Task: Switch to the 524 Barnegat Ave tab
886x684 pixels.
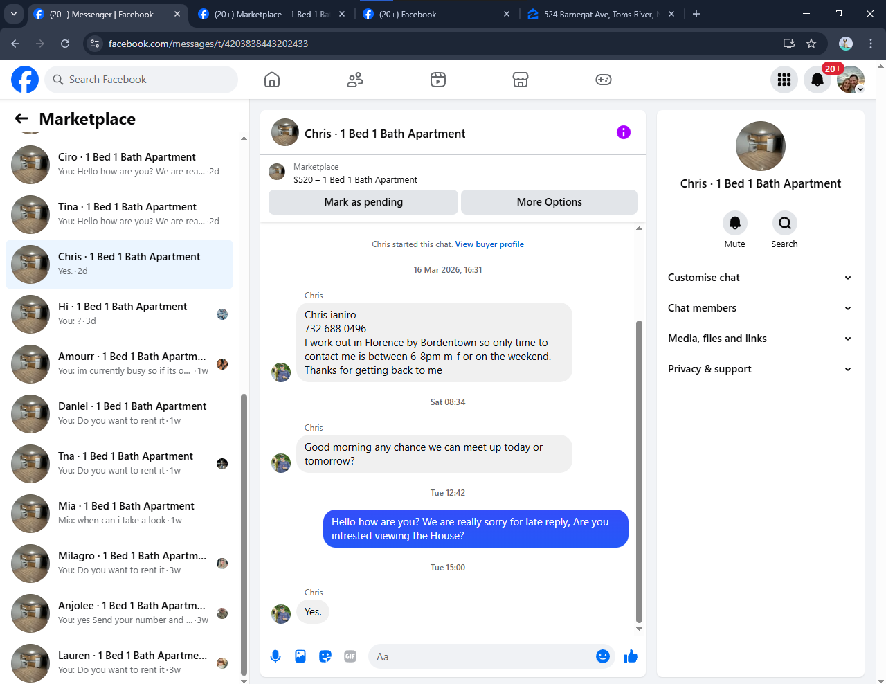Action: point(601,14)
